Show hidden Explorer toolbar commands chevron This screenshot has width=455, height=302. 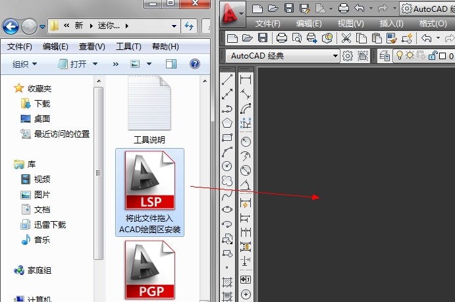coord(115,64)
